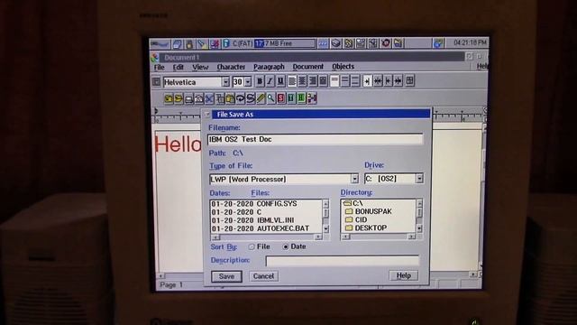Click the Help button in the dialog

coord(403,275)
